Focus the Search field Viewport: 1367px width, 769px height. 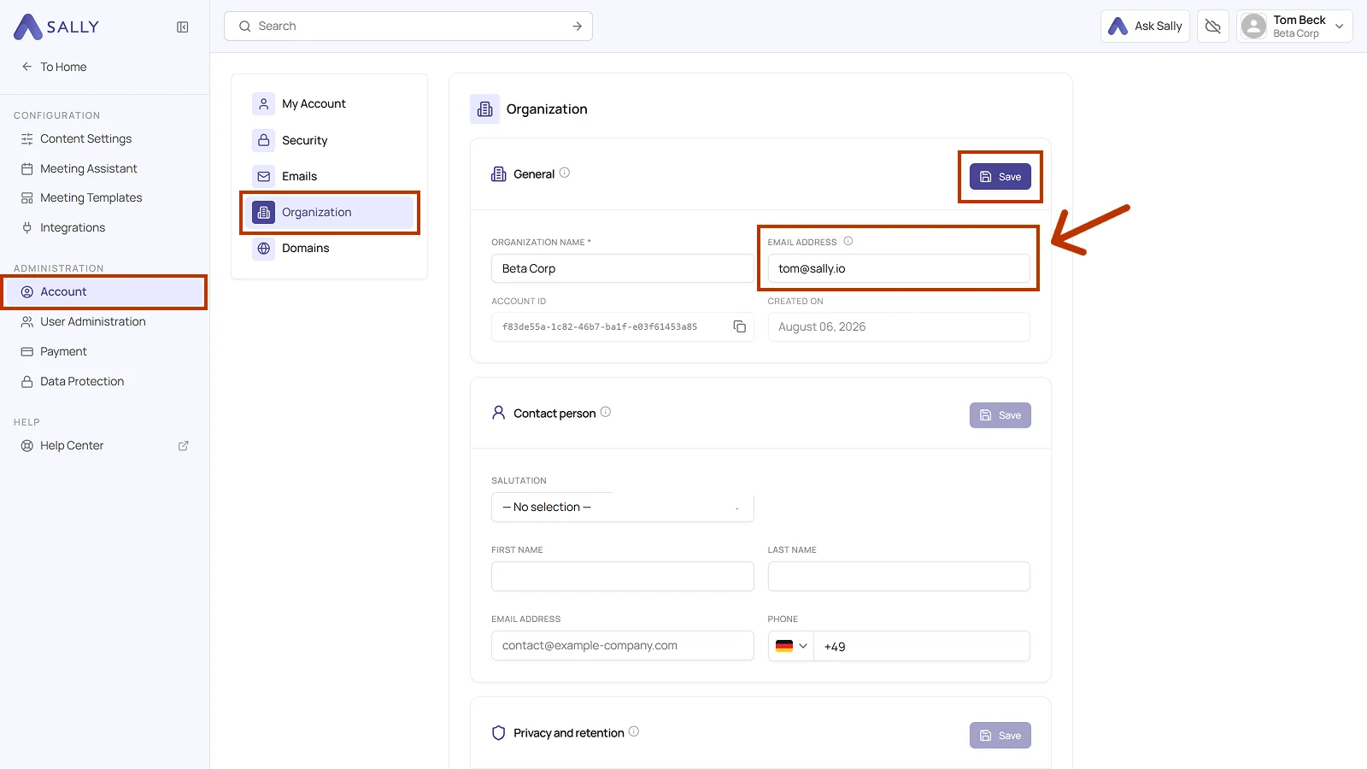[x=408, y=26]
